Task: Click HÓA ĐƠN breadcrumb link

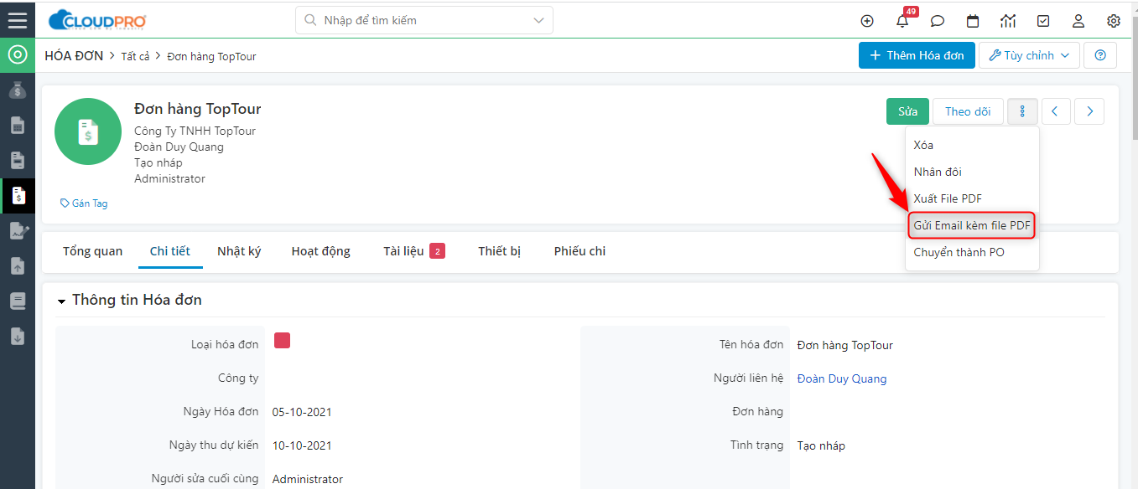Action: [x=74, y=56]
